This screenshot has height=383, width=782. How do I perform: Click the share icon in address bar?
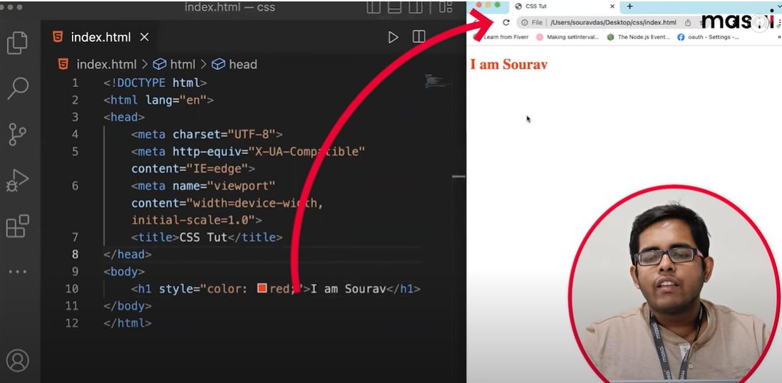coord(688,22)
